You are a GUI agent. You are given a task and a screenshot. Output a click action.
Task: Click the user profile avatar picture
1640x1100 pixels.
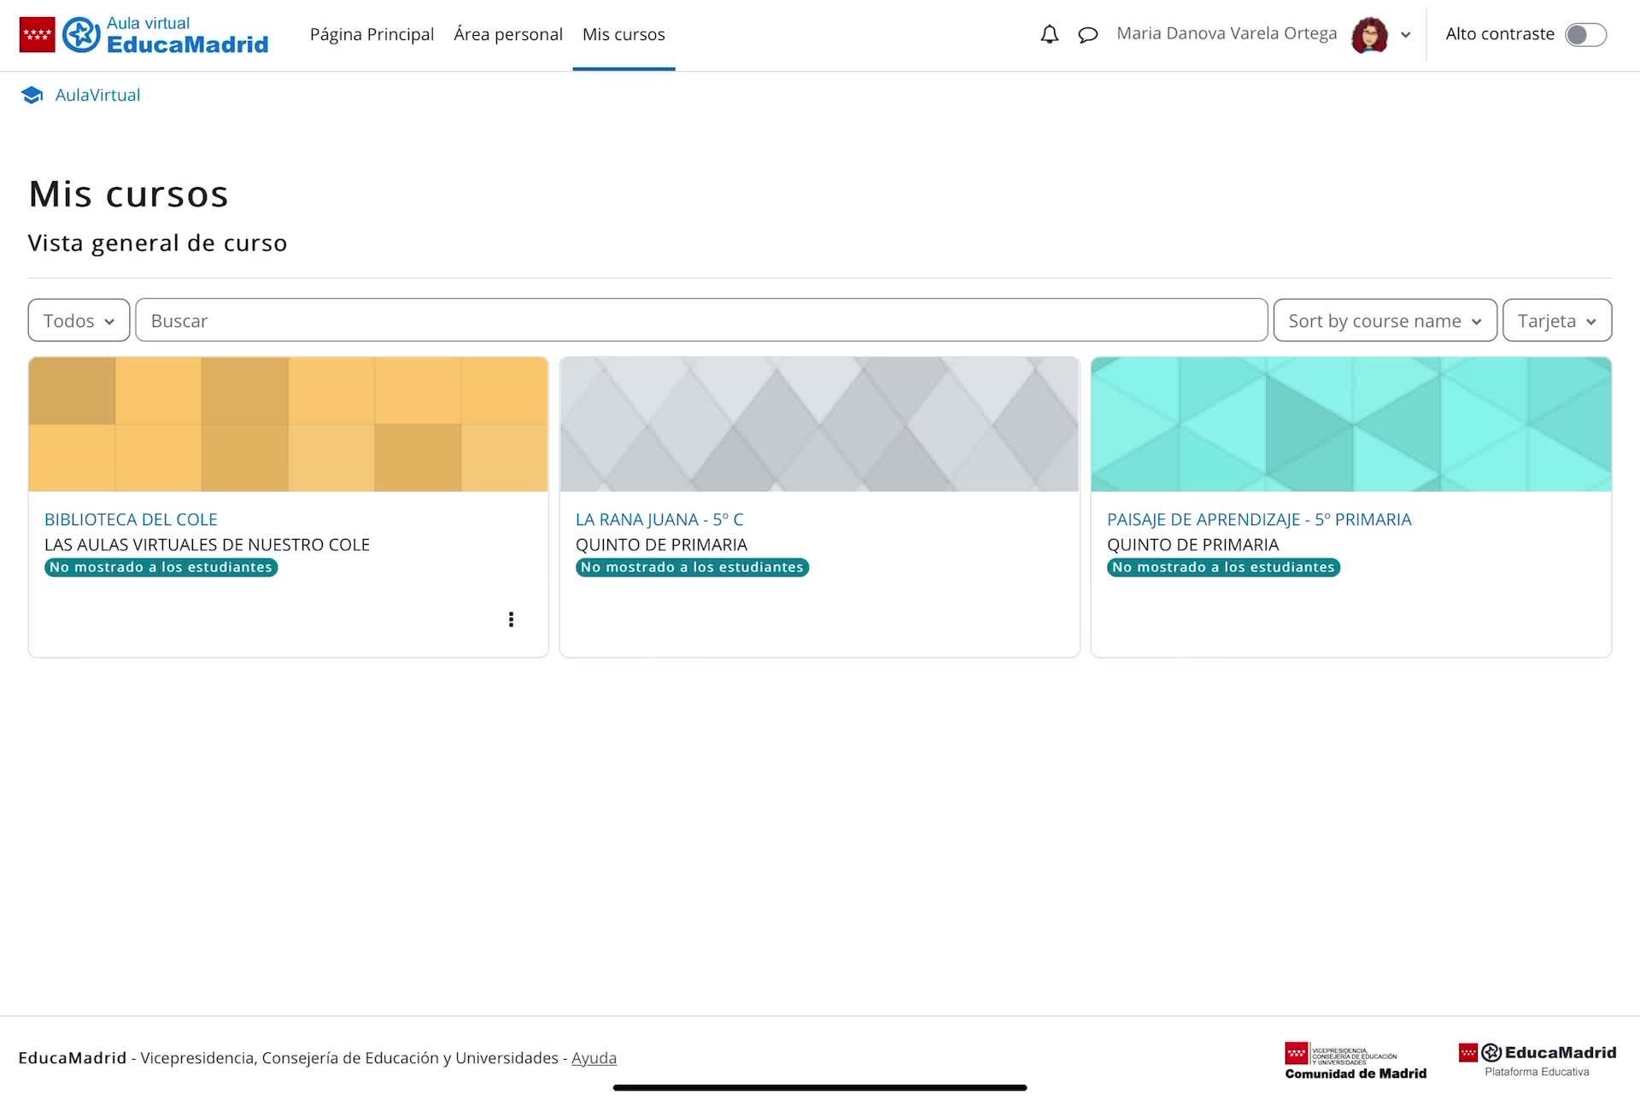pyautogui.click(x=1369, y=35)
